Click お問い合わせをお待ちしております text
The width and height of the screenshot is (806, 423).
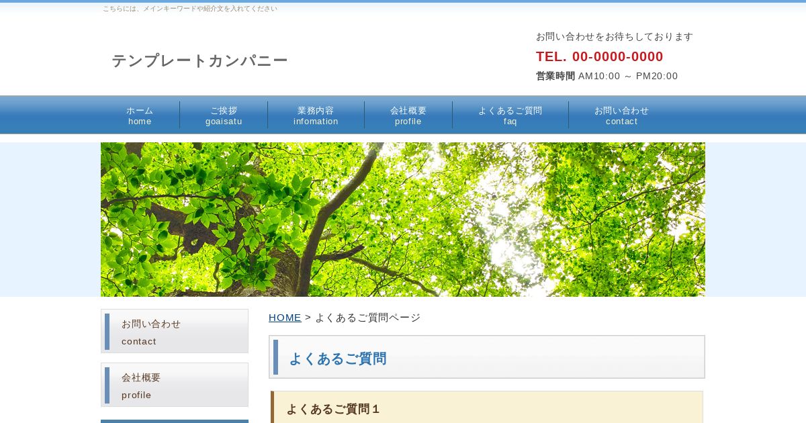click(x=615, y=37)
